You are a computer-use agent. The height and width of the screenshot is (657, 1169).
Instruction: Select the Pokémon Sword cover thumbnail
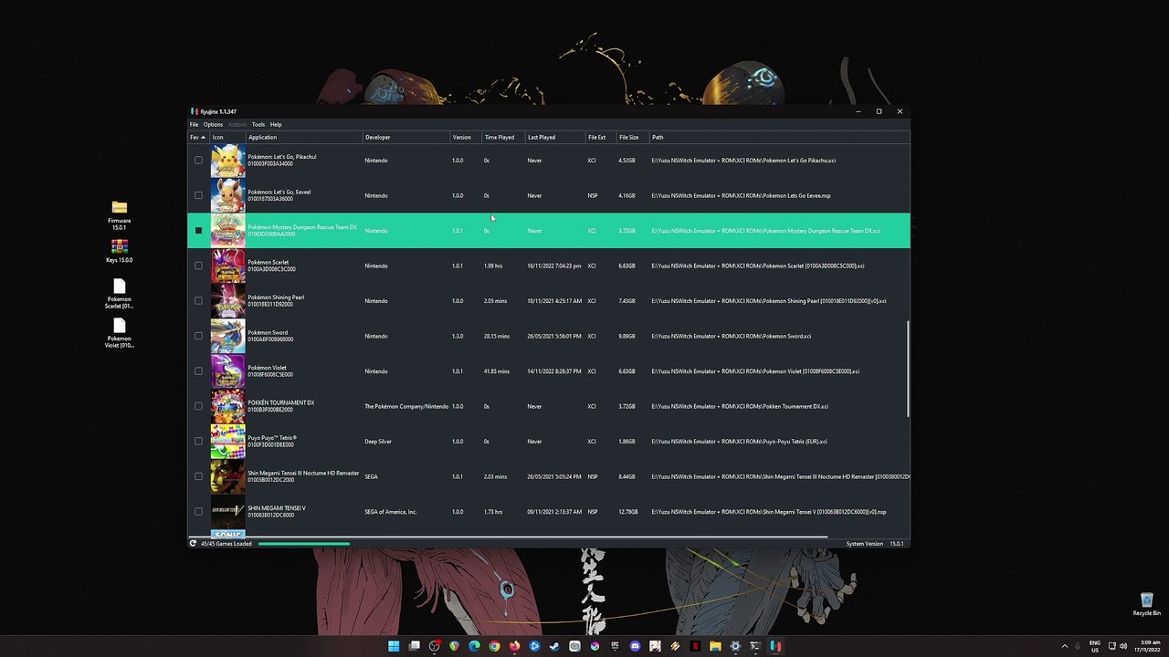(227, 336)
